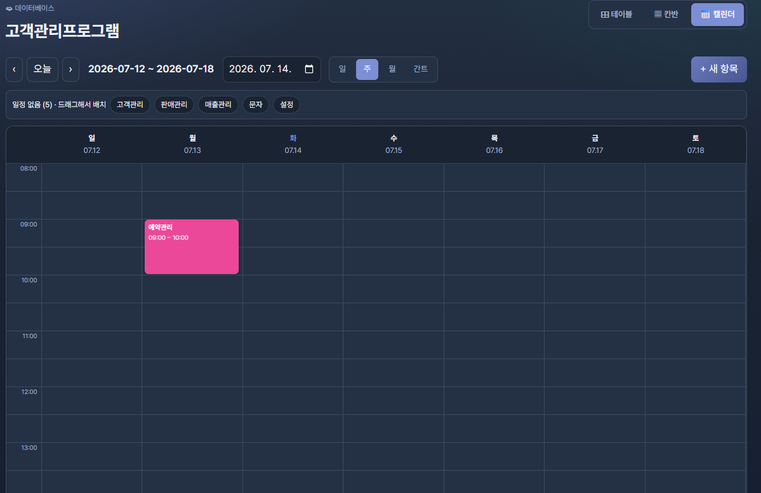Click the 일 07.12 column header
The image size is (761, 493).
[x=92, y=144]
